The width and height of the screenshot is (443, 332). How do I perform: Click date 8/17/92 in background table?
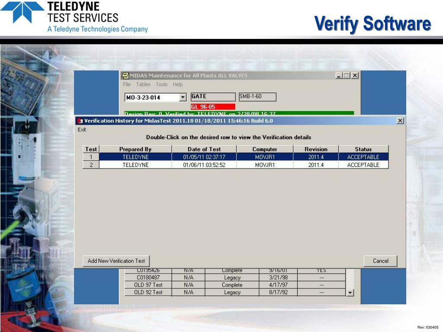pos(278,292)
